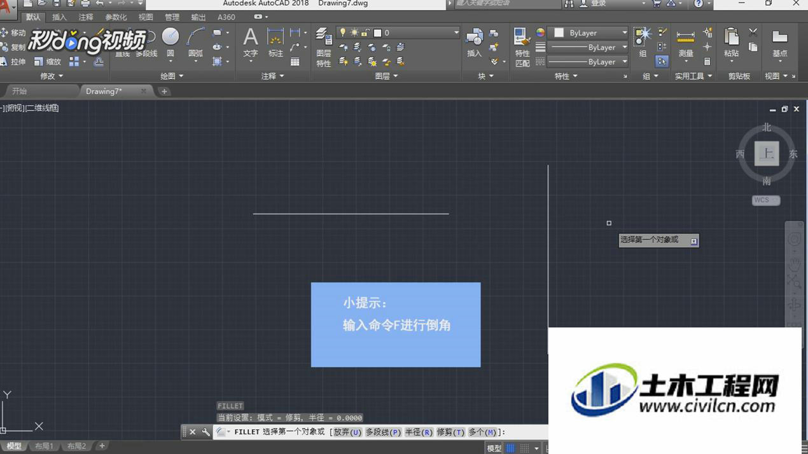Choose the Radius (半径R) command option
This screenshot has height=454, width=808.
pyautogui.click(x=419, y=432)
